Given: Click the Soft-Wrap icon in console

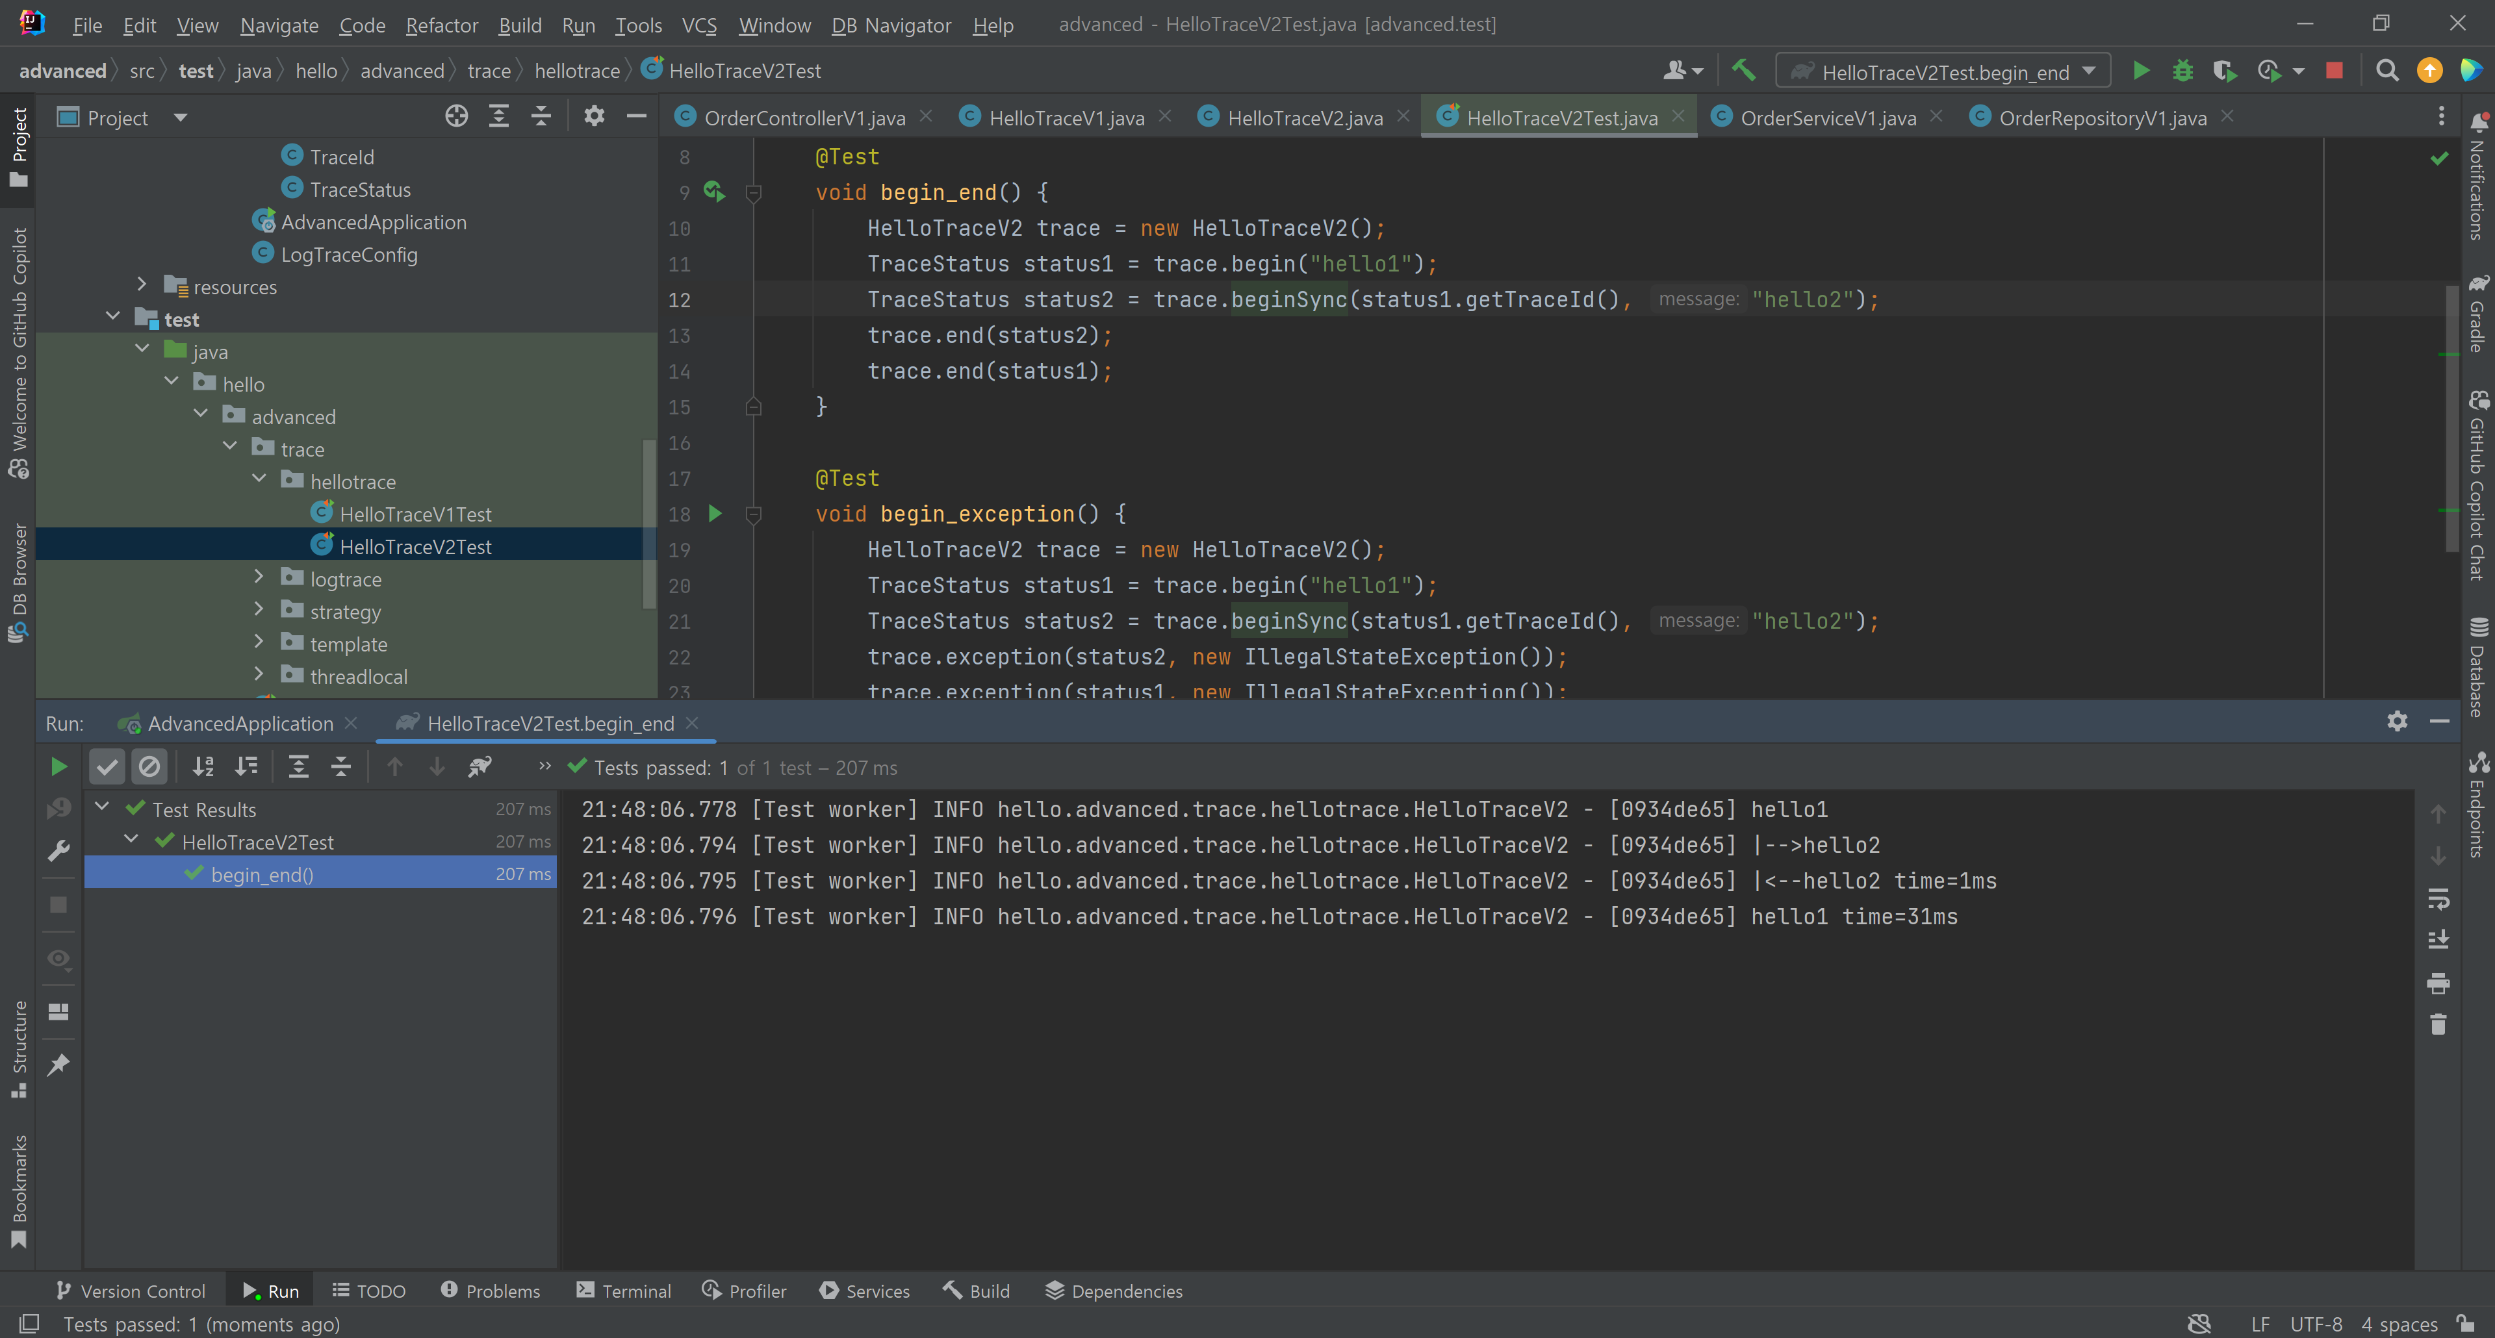Looking at the screenshot, I should tap(2438, 900).
